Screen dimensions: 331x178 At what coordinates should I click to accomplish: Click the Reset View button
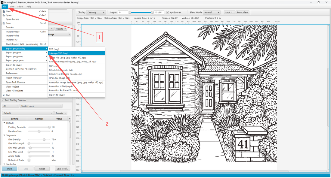242,12
